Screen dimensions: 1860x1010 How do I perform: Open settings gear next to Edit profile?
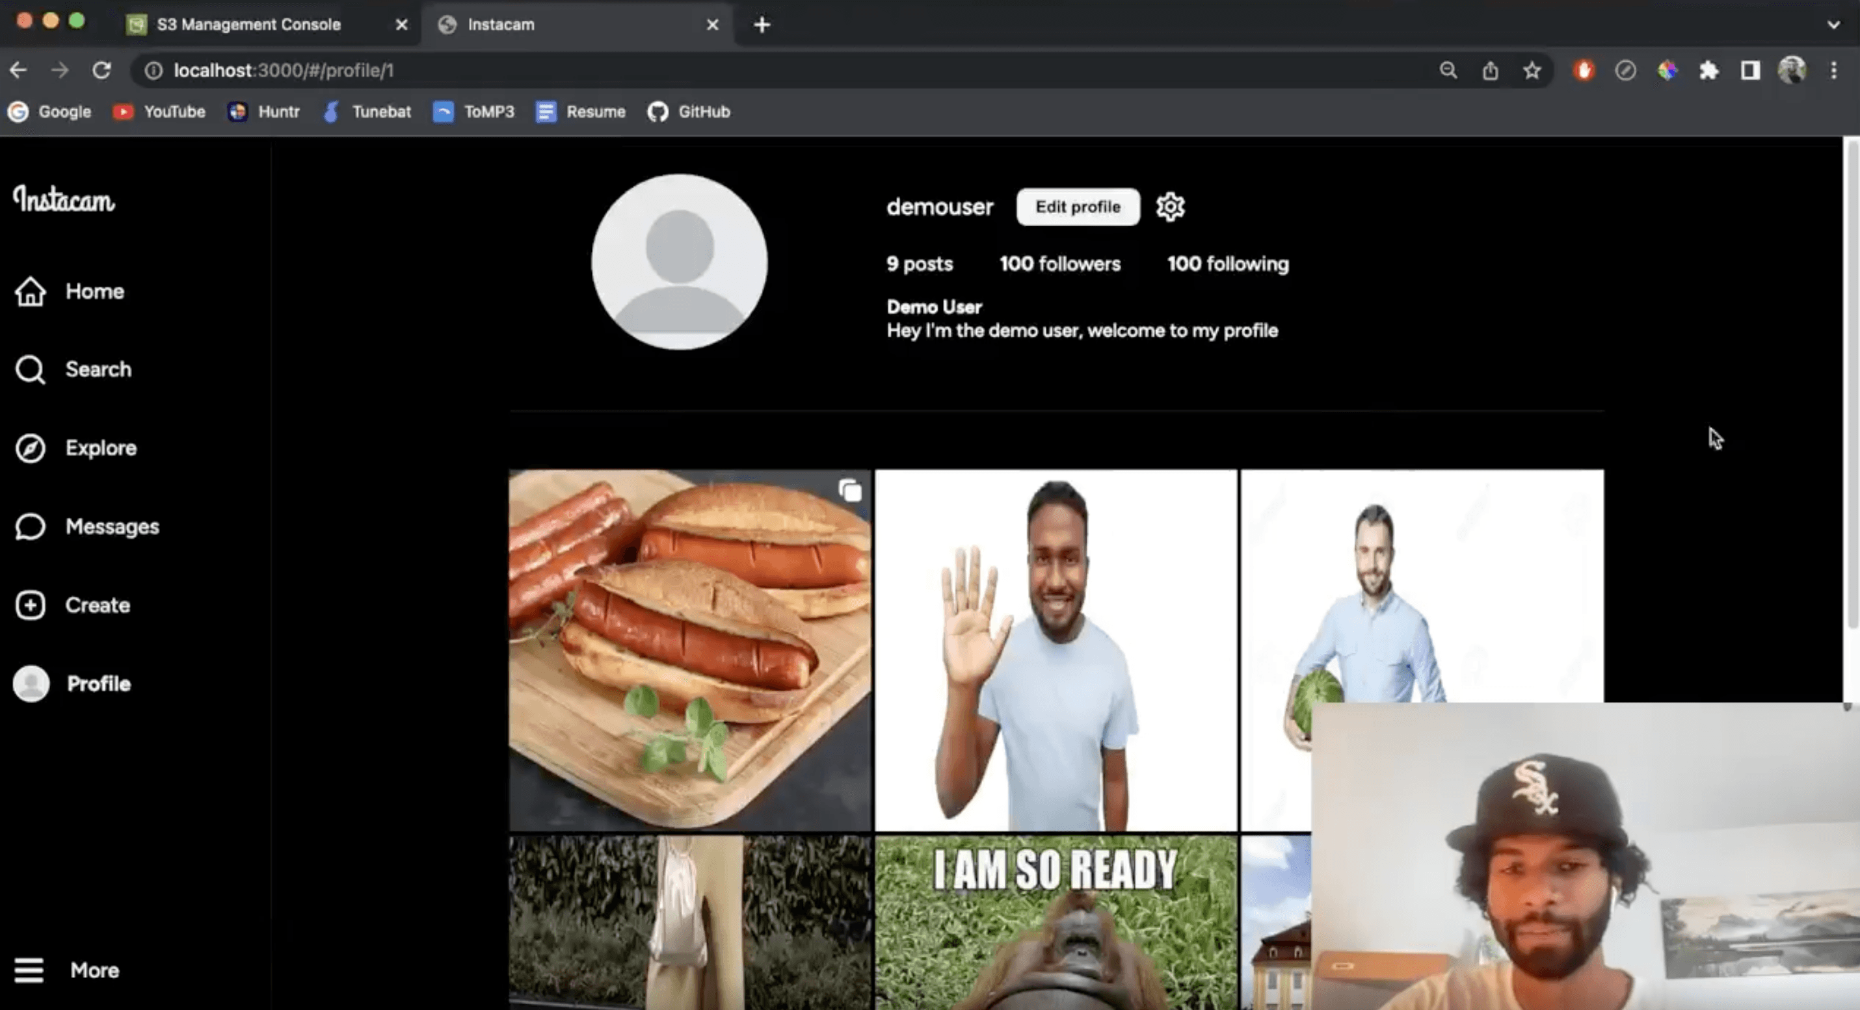[x=1171, y=207]
